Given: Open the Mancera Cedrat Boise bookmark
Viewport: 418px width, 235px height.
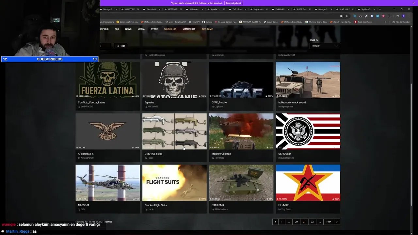Looking at the screenshot, I should coord(316,22).
